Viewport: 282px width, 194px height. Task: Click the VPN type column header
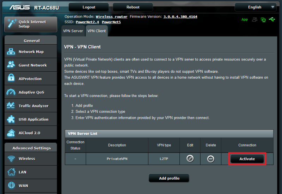(164, 145)
